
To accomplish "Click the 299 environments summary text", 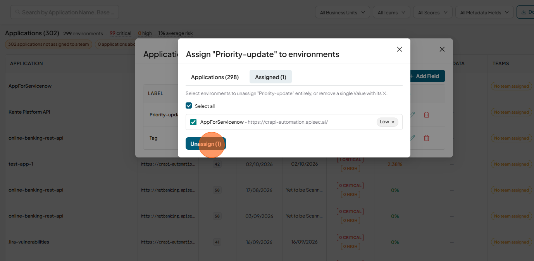I will pos(83,33).
